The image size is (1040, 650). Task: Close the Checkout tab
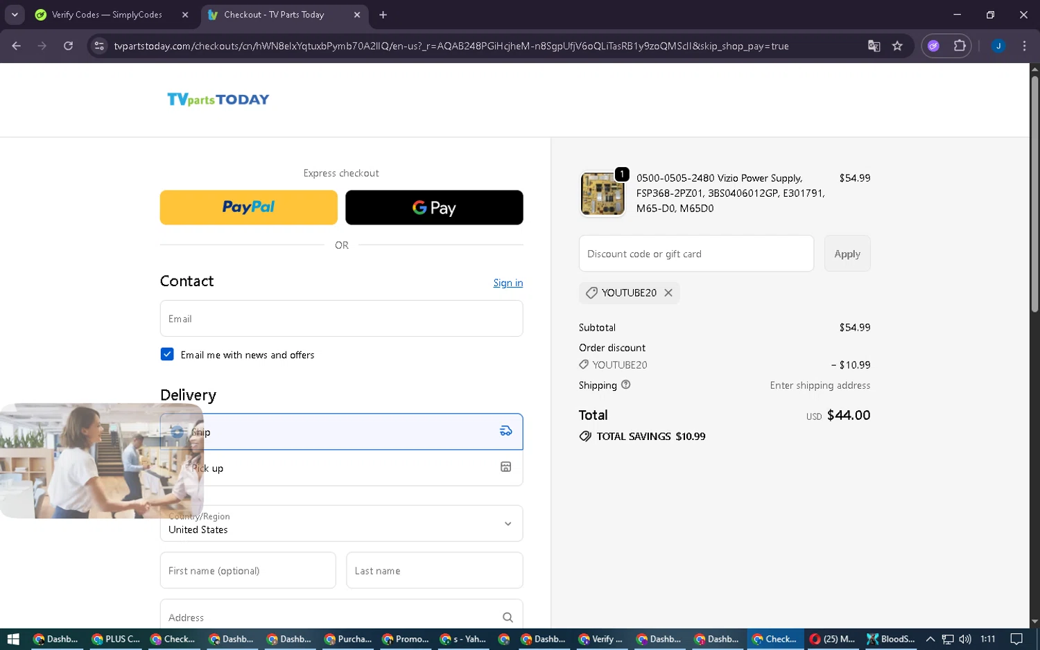coord(357,15)
